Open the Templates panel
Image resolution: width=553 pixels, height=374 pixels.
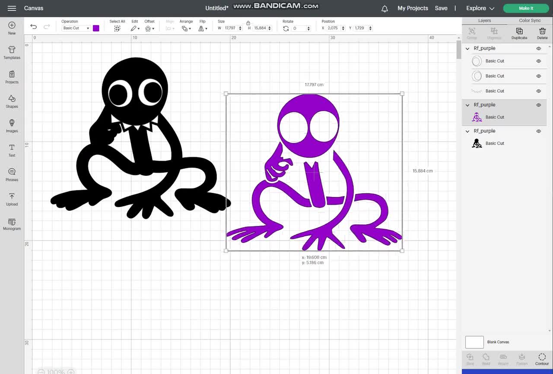tap(12, 53)
